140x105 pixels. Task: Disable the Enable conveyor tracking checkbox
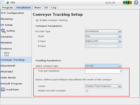[37, 20]
